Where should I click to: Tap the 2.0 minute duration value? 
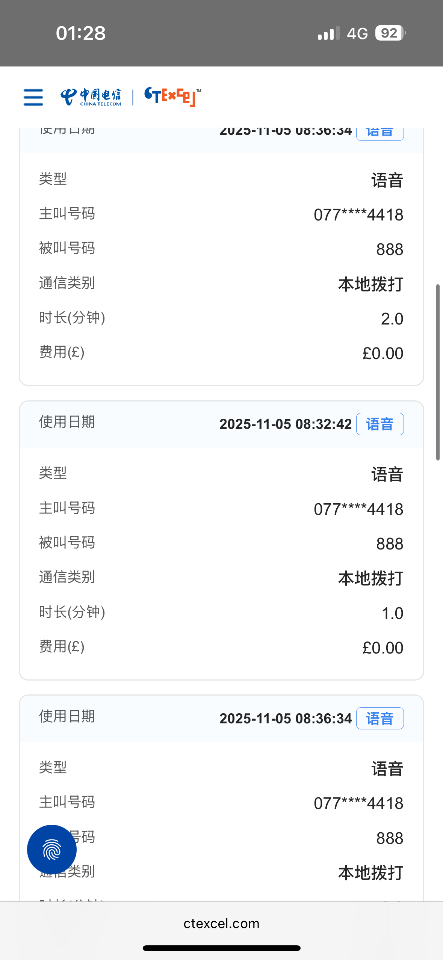pos(392,319)
